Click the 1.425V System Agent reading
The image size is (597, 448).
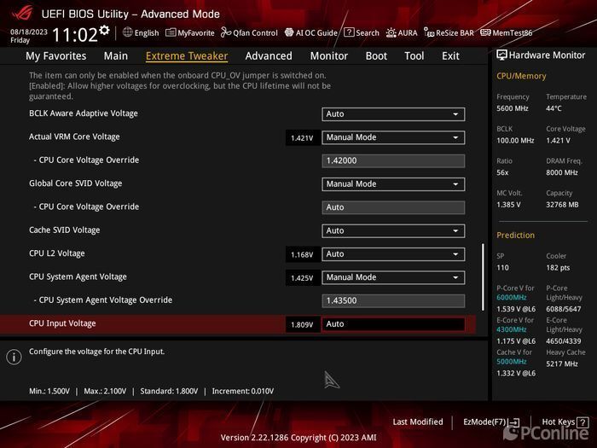pyautogui.click(x=302, y=278)
